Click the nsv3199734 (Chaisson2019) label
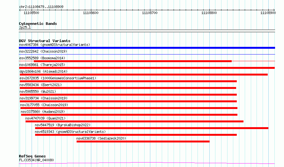This screenshot has height=167, width=284. click(43, 98)
